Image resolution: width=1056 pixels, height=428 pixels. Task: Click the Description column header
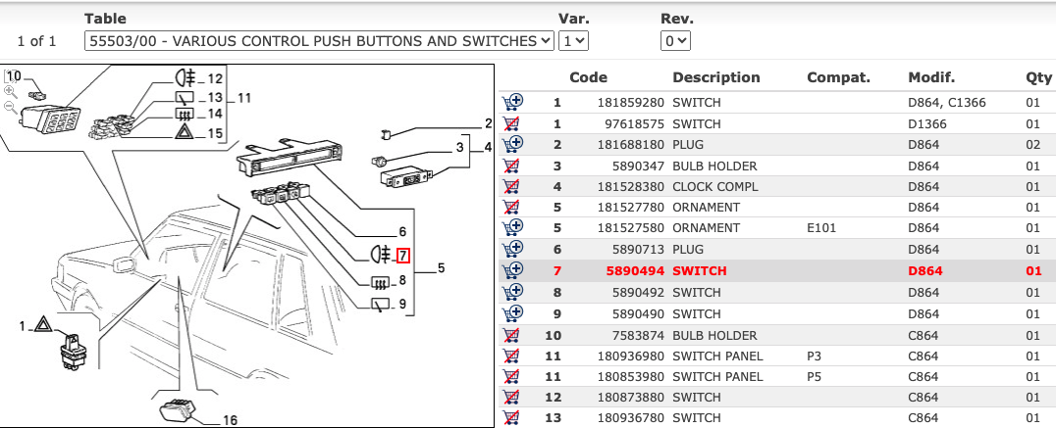click(x=715, y=77)
